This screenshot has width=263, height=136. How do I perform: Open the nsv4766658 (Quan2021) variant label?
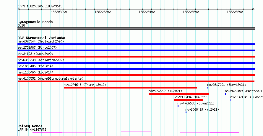[196, 103]
